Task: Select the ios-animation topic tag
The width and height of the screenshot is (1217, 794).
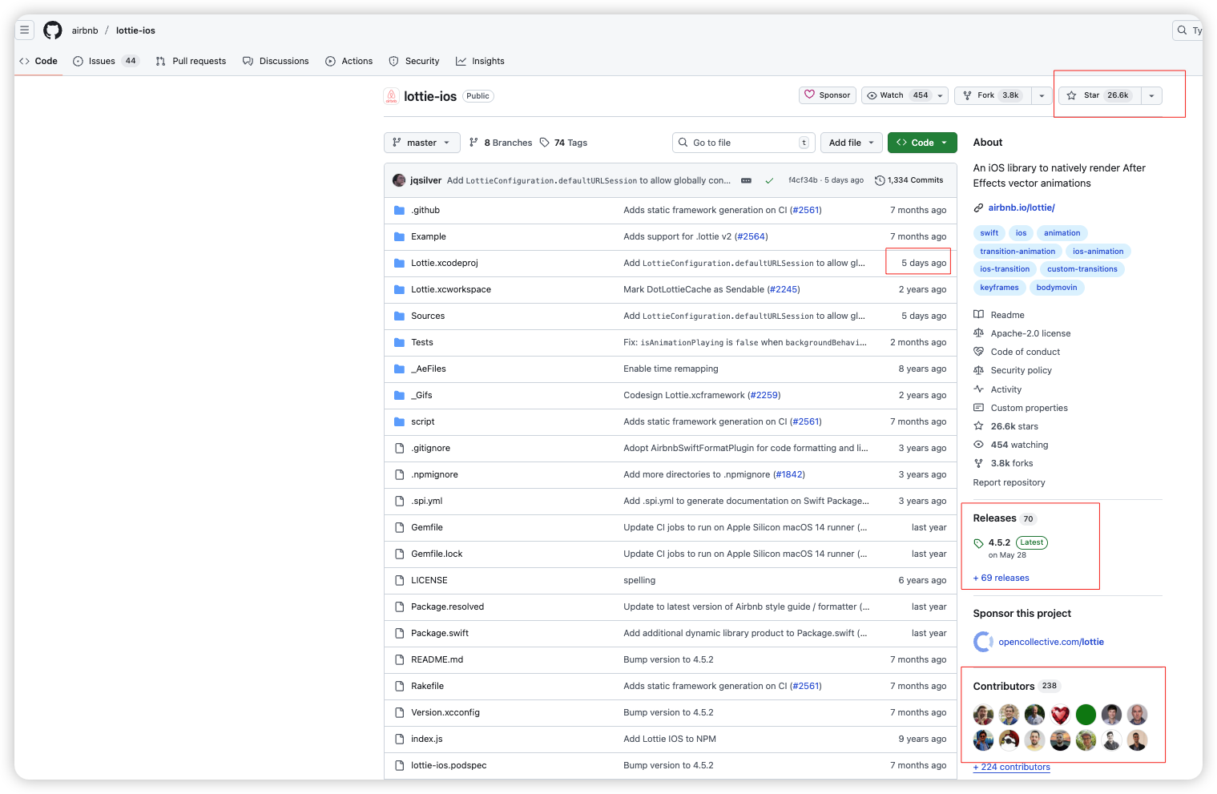Action: (1098, 252)
